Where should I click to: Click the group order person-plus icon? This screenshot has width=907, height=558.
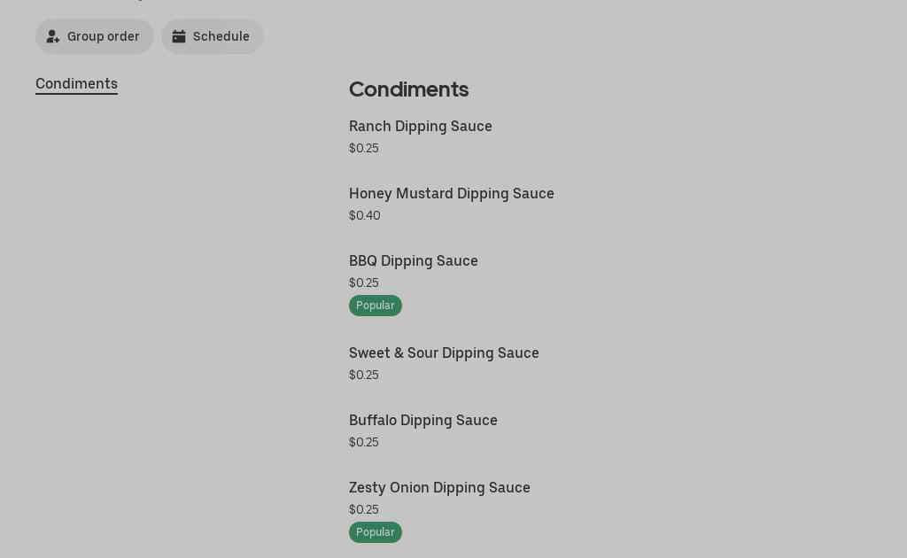[53, 36]
